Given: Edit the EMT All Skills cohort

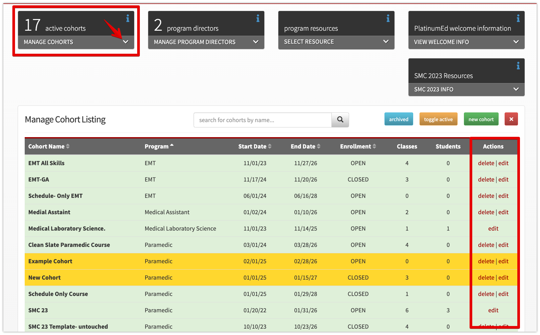Looking at the screenshot, I should point(503,163).
